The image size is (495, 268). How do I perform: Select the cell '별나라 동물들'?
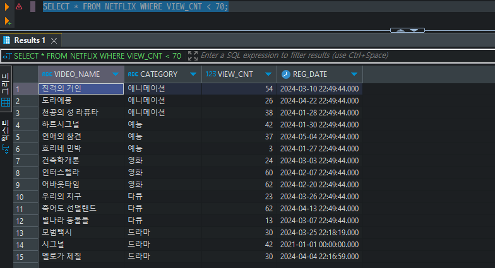coord(81,221)
